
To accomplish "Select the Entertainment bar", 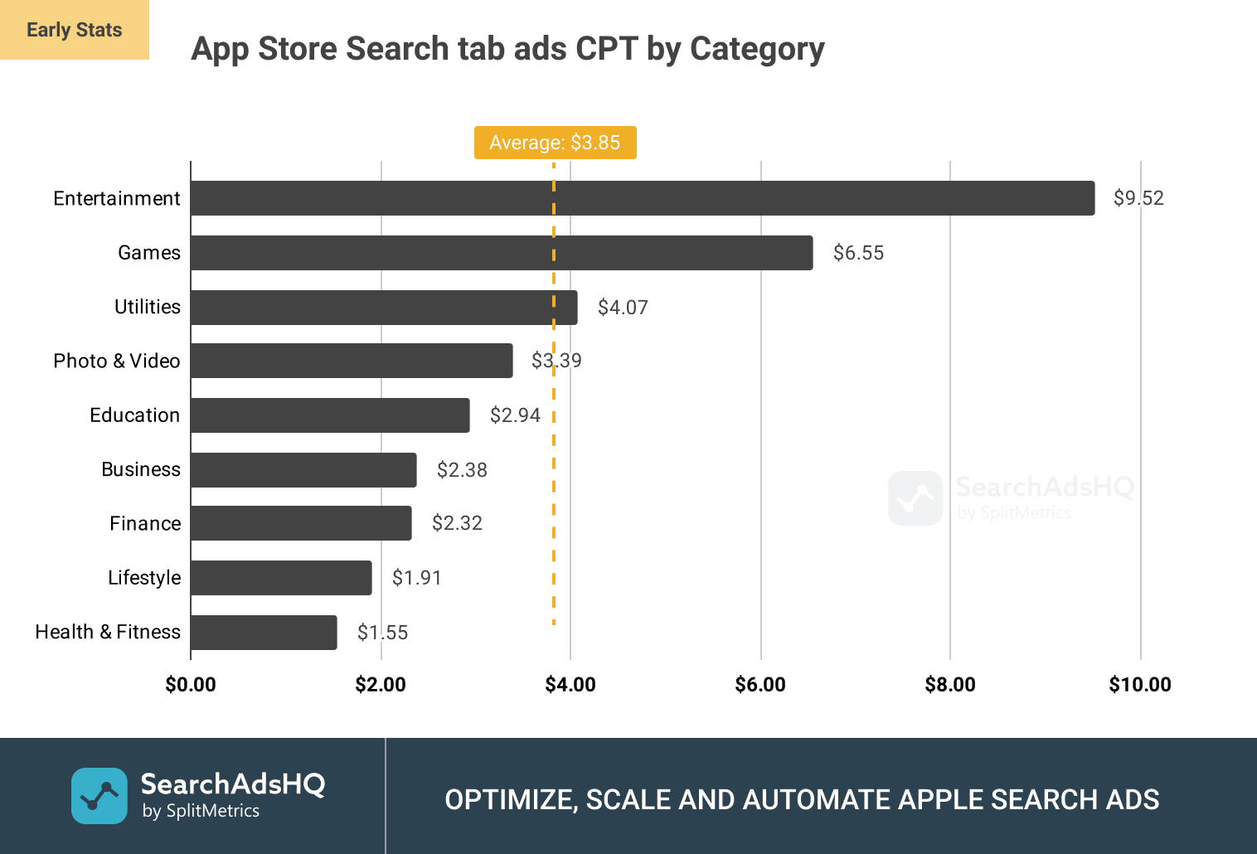I will pos(643,198).
